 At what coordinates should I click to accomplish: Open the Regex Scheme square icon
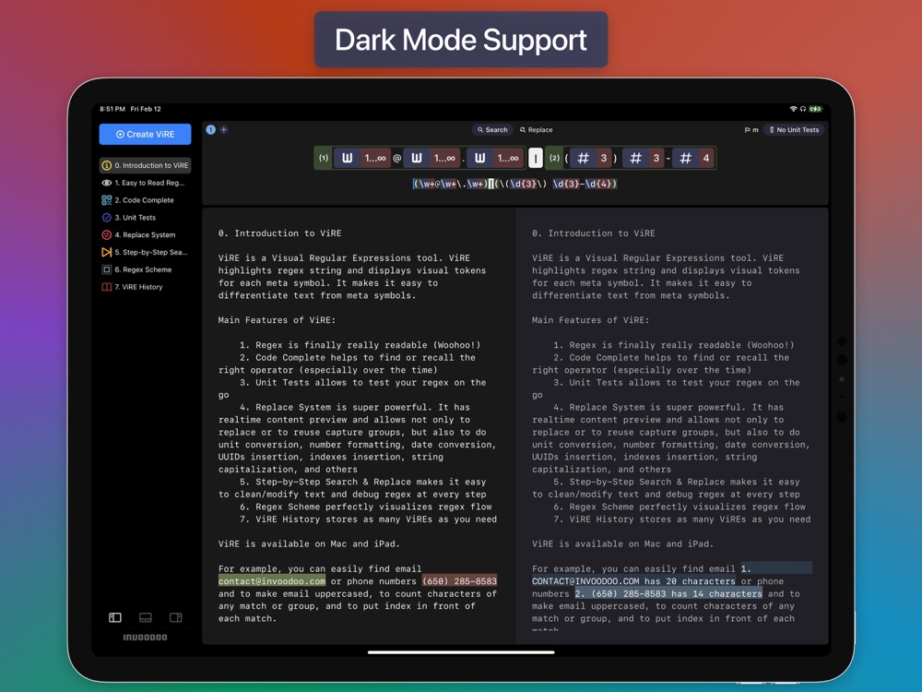[x=106, y=269]
